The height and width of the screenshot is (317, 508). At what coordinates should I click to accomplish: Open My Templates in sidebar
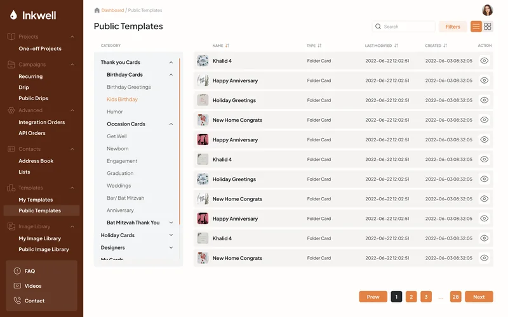pyautogui.click(x=36, y=200)
